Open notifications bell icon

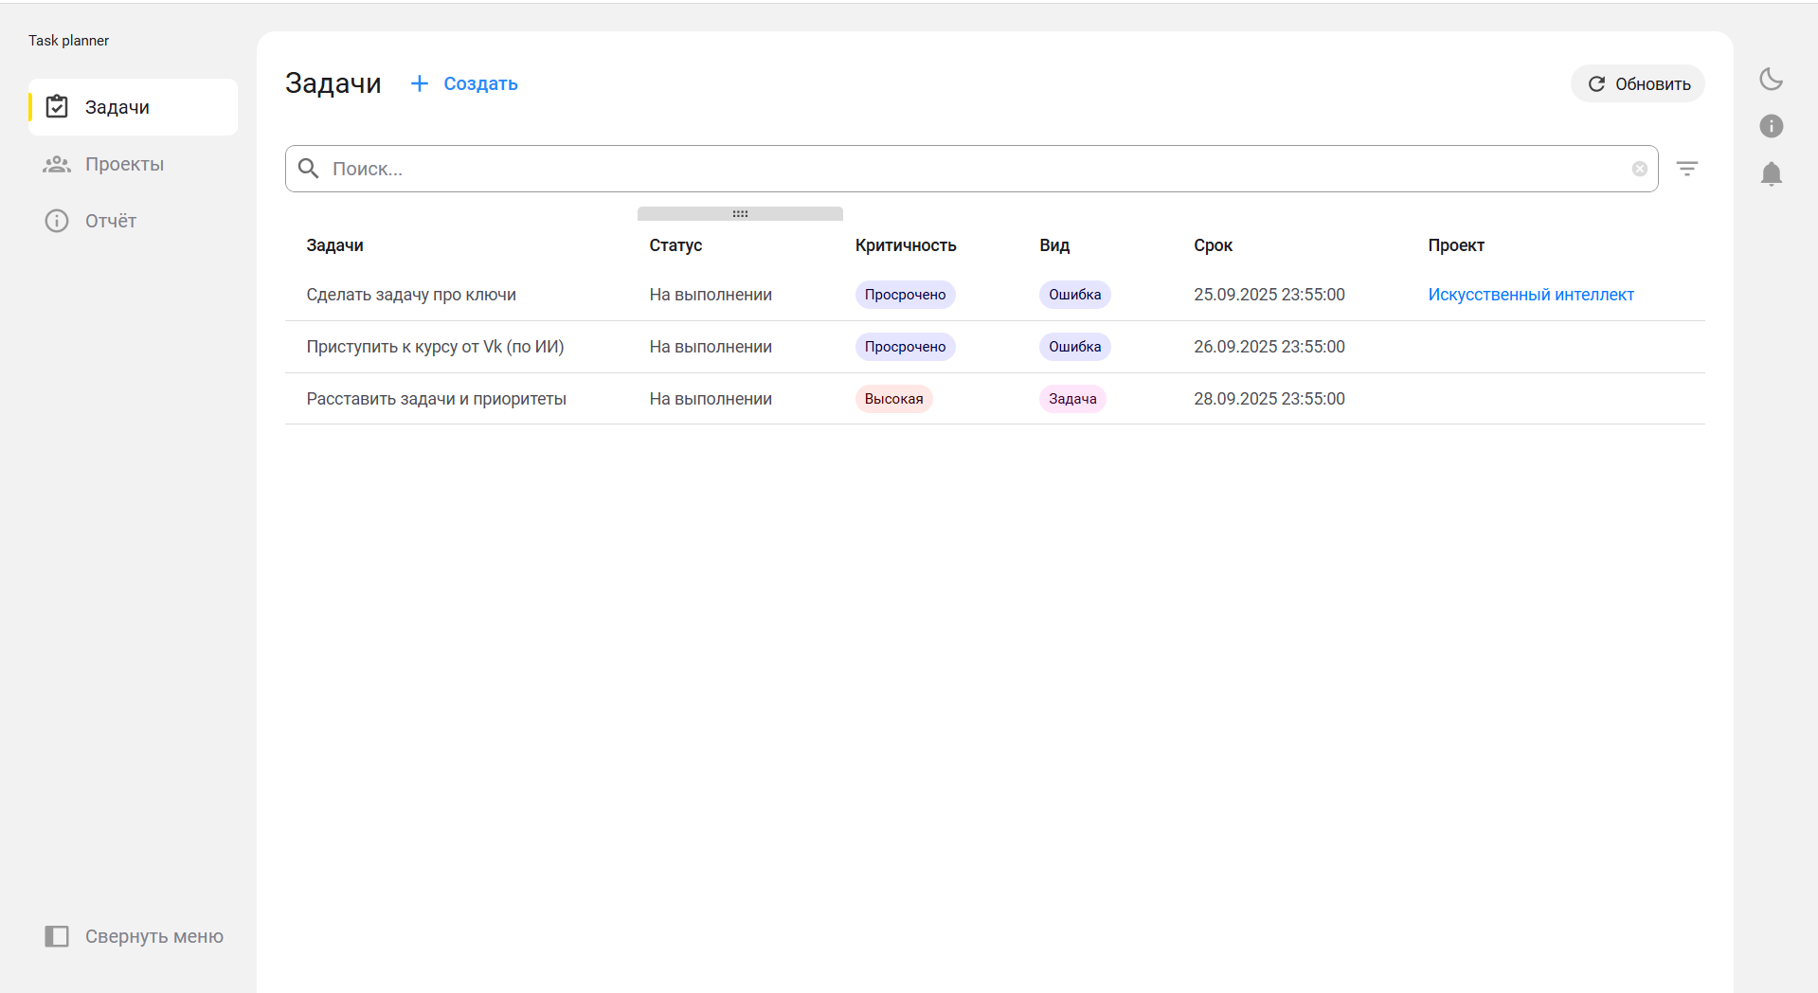(1771, 173)
